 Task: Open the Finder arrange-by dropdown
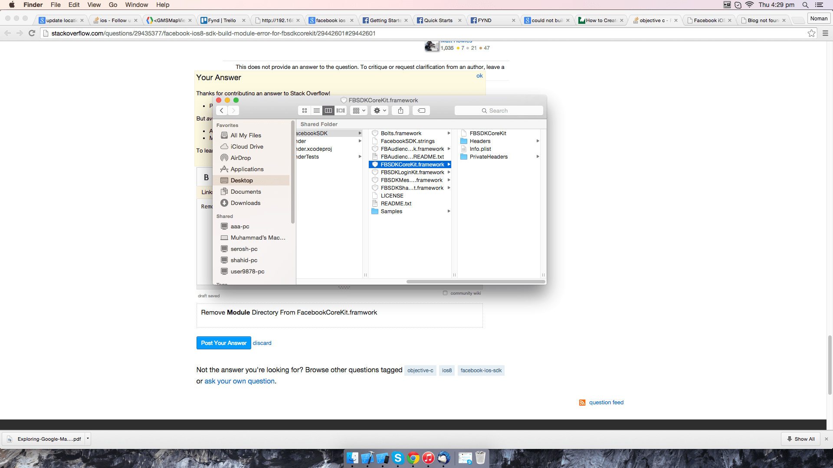coord(359,110)
